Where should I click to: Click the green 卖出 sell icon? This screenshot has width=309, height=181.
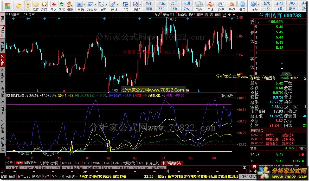62,4
